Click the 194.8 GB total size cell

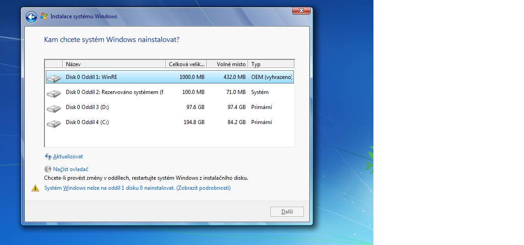click(x=194, y=122)
